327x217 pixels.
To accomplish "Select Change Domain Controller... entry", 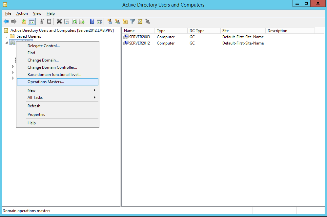I will tap(57, 67).
